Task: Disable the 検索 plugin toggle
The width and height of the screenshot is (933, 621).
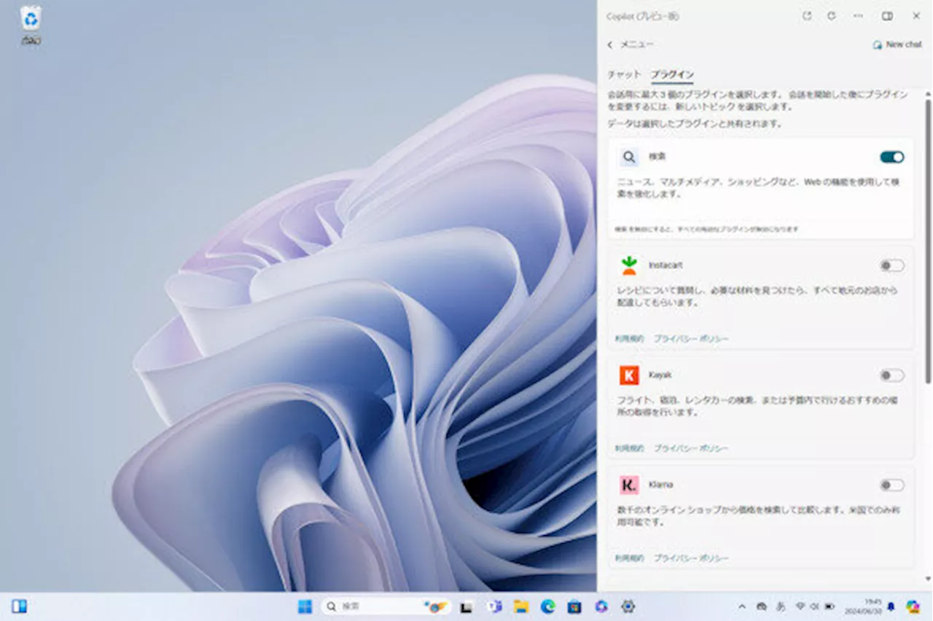Action: point(892,157)
